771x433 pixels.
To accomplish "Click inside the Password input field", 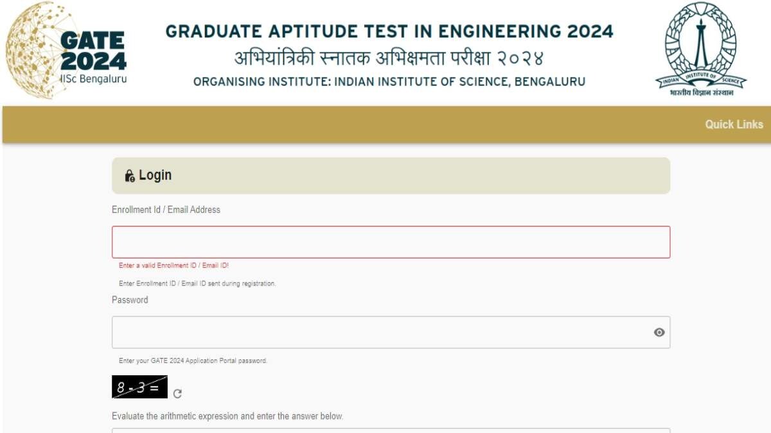I will [379, 332].
